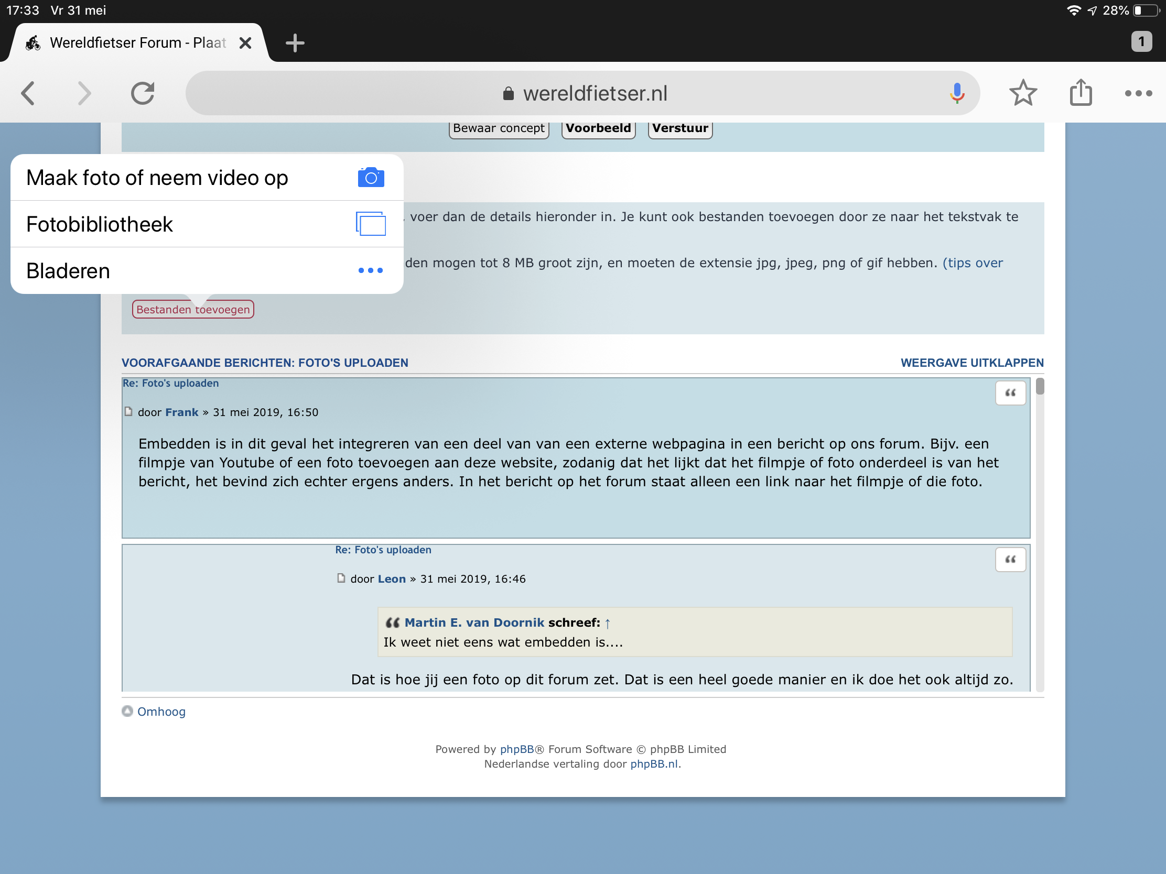The height and width of the screenshot is (874, 1166).
Task: Open new tab with plus icon
Action: click(295, 42)
